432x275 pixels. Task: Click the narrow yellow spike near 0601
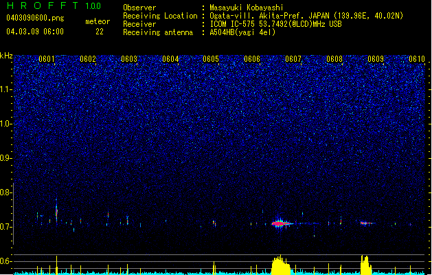coord(56,265)
